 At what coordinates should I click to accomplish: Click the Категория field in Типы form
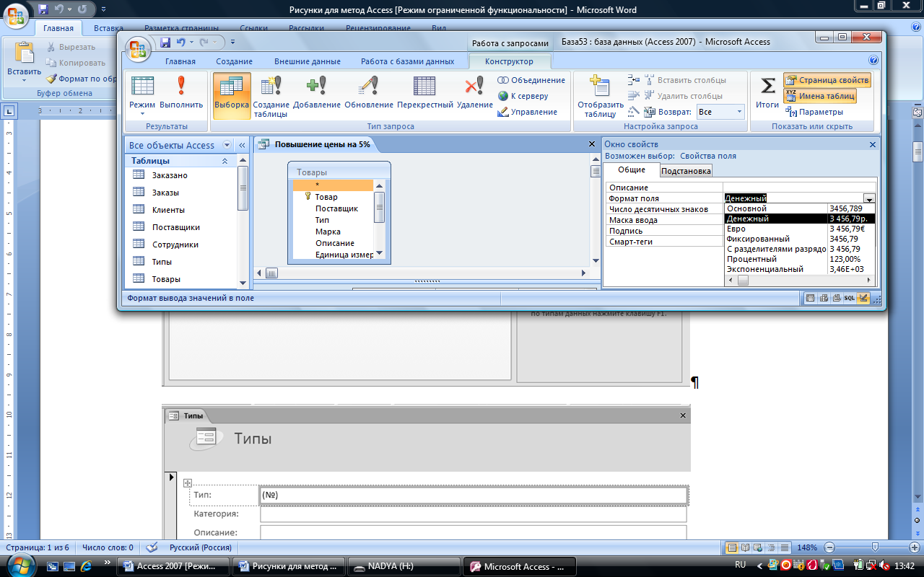pos(473,514)
